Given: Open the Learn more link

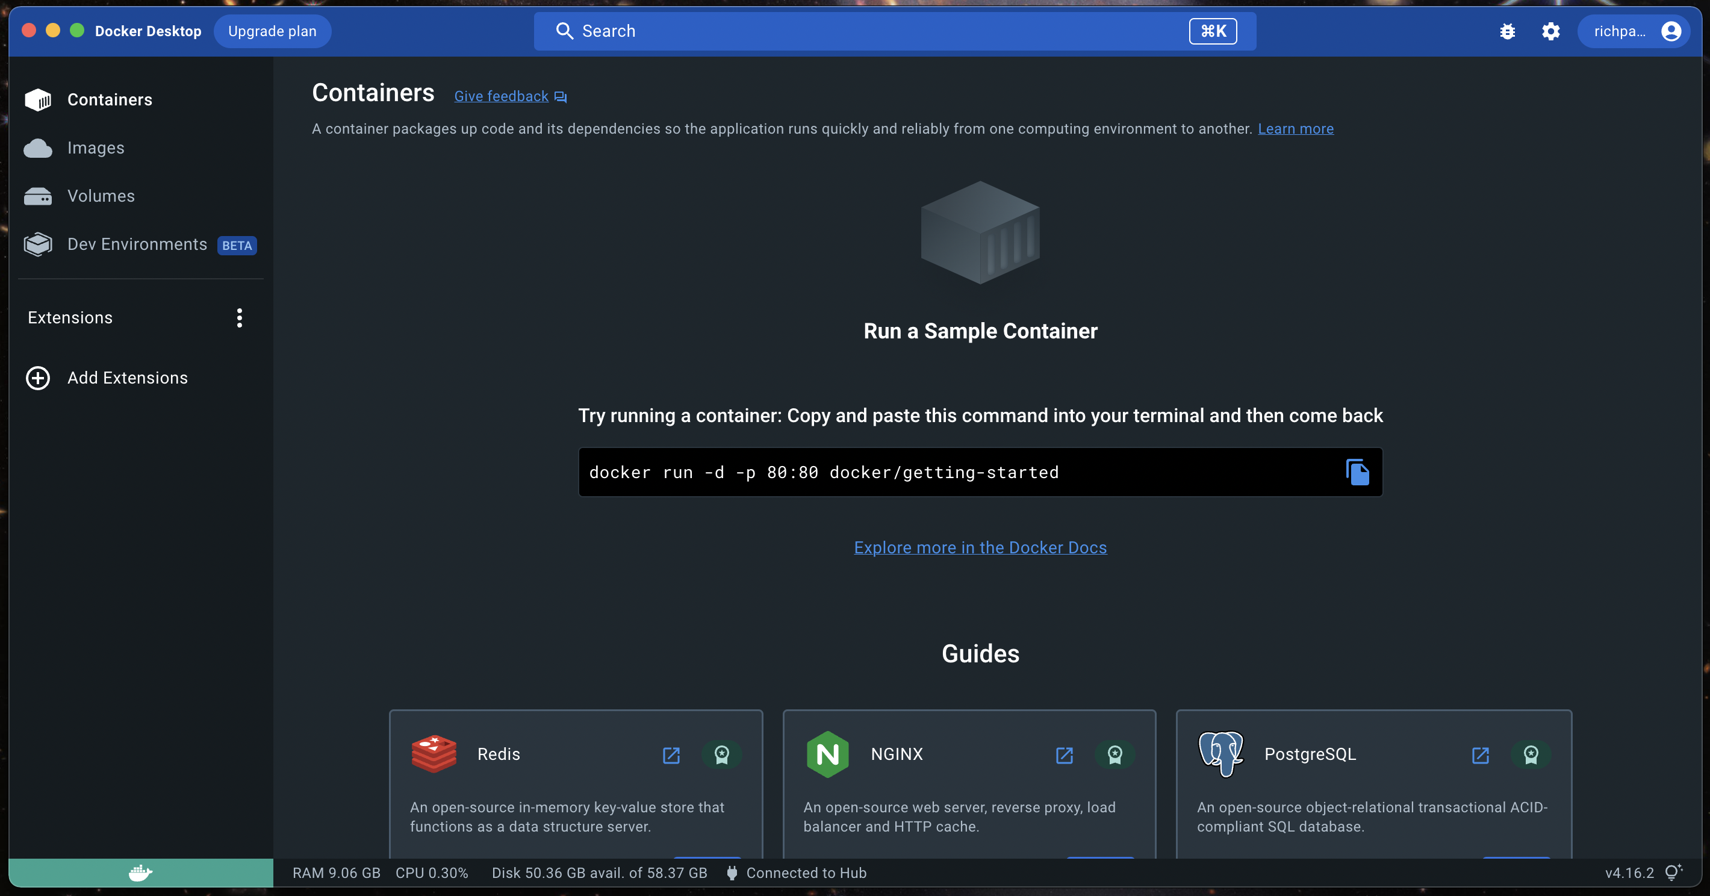Looking at the screenshot, I should coord(1295,129).
